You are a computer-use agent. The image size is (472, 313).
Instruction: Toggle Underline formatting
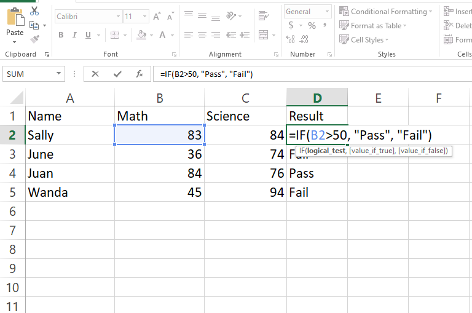88,35
